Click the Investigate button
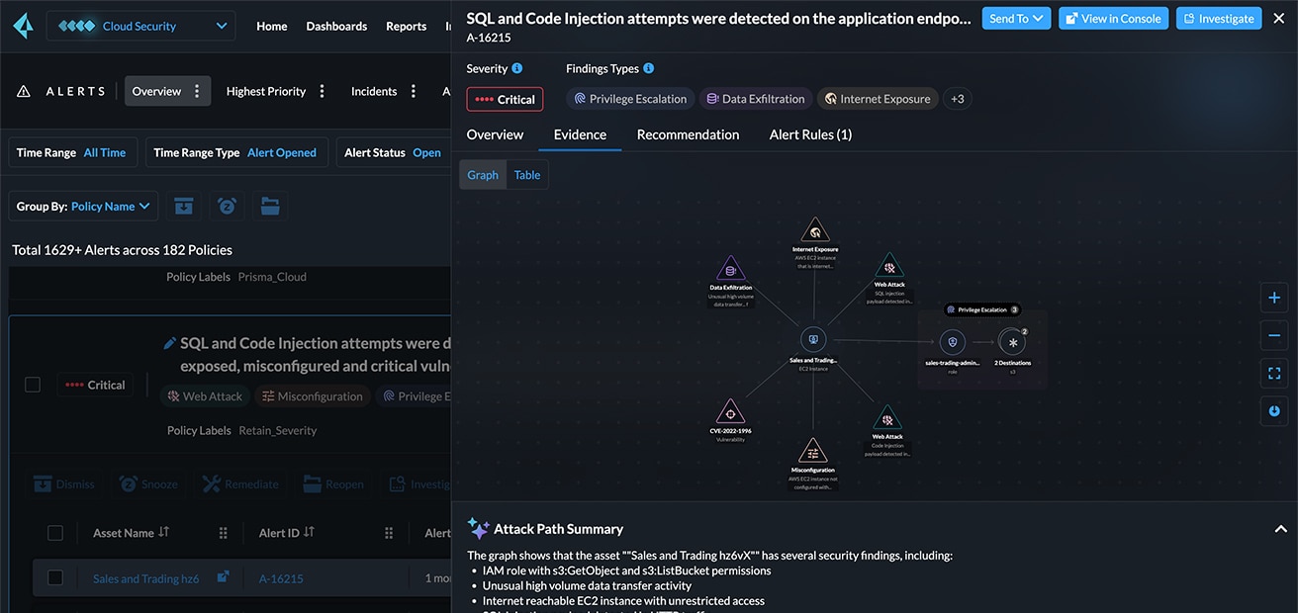 pyautogui.click(x=1219, y=17)
